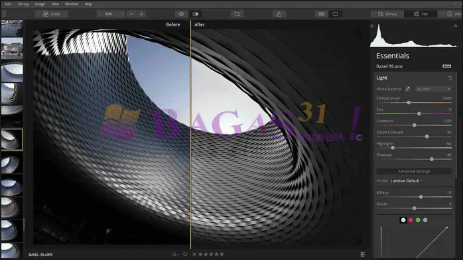Rate photo one star
Image resolution: width=463 pixels, height=260 pixels.
pyautogui.click(x=200, y=254)
